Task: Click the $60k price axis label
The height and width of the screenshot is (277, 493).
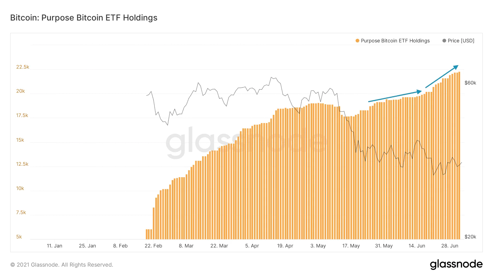Action: coord(470,83)
